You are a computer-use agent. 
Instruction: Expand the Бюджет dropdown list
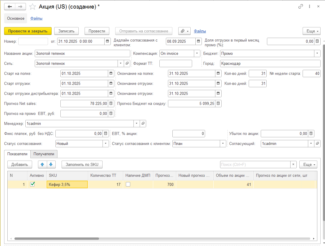pyautogui.click(x=317, y=53)
